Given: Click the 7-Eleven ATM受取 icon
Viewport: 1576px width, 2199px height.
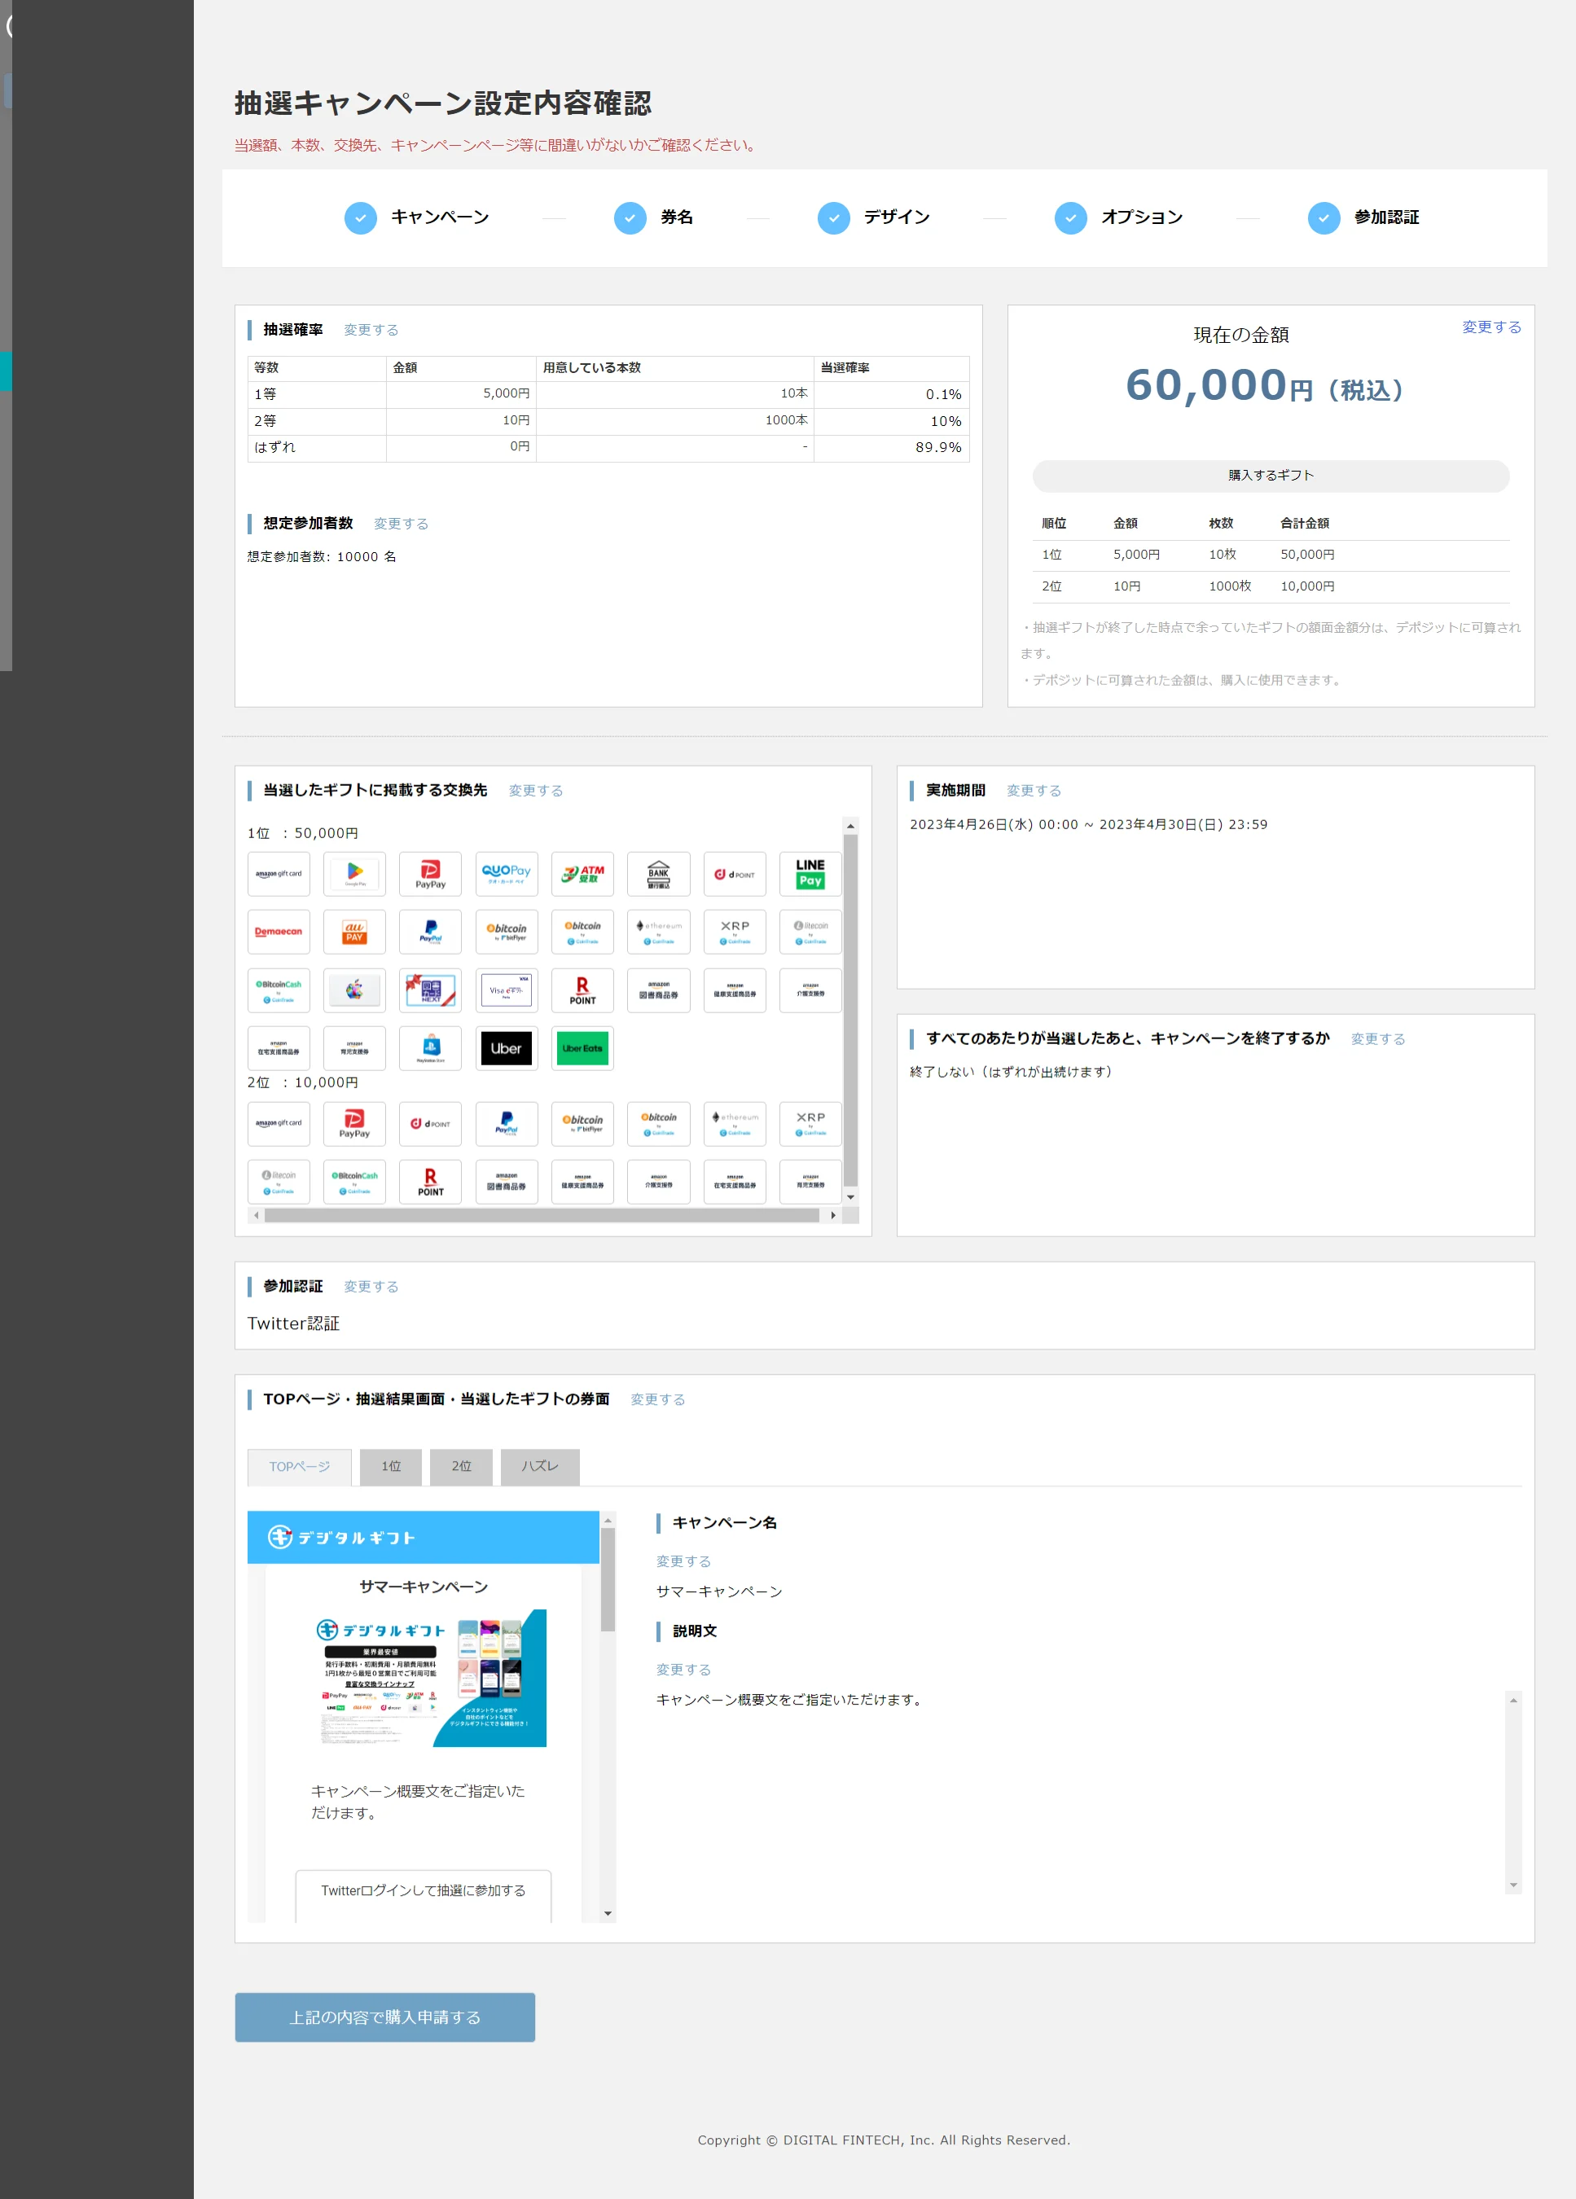Looking at the screenshot, I should tap(582, 874).
